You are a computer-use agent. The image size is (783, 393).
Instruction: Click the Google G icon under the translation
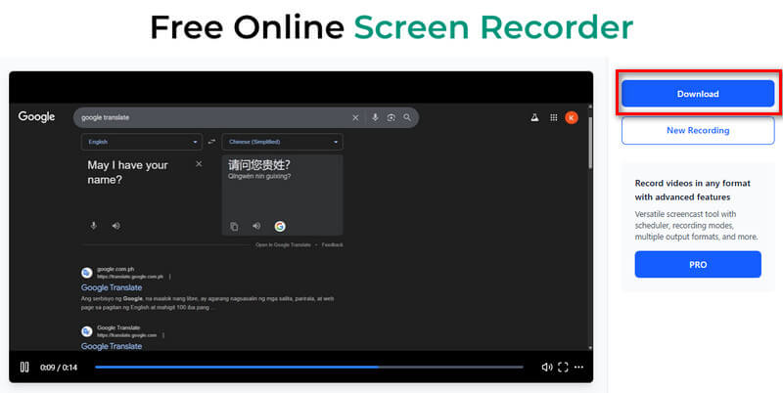280,227
